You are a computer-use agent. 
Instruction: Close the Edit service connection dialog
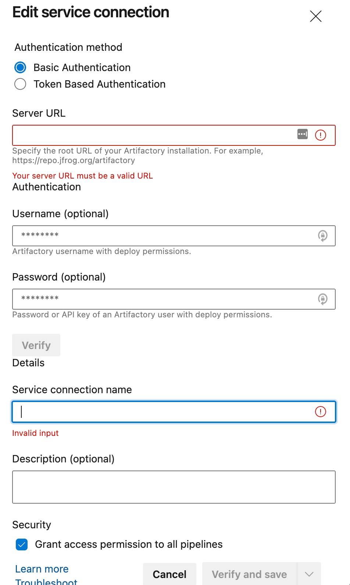click(x=315, y=16)
